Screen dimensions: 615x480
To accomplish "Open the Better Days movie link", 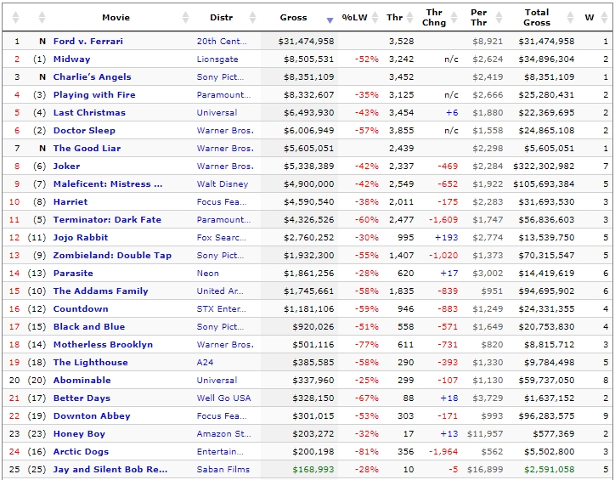I will [82, 398].
